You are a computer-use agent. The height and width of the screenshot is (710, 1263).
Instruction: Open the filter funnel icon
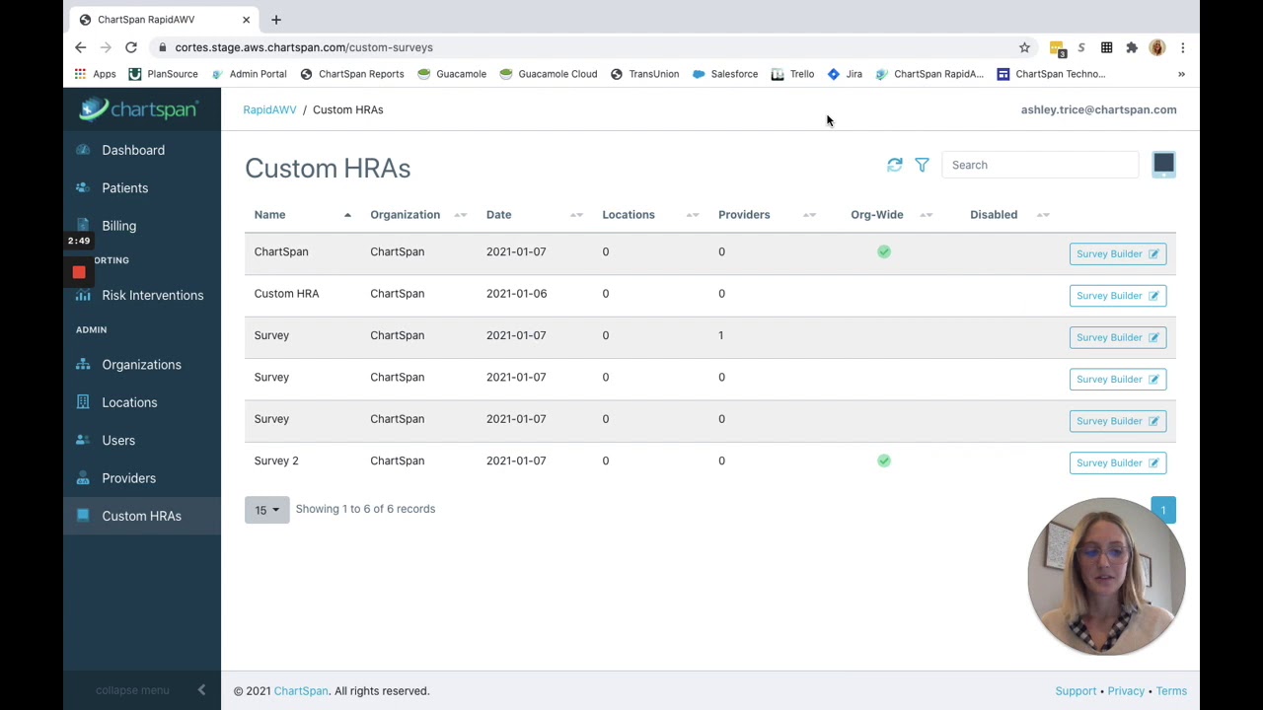[922, 165]
